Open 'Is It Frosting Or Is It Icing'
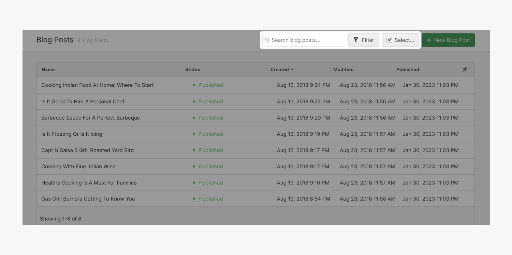This screenshot has width=512, height=255. 72,134
